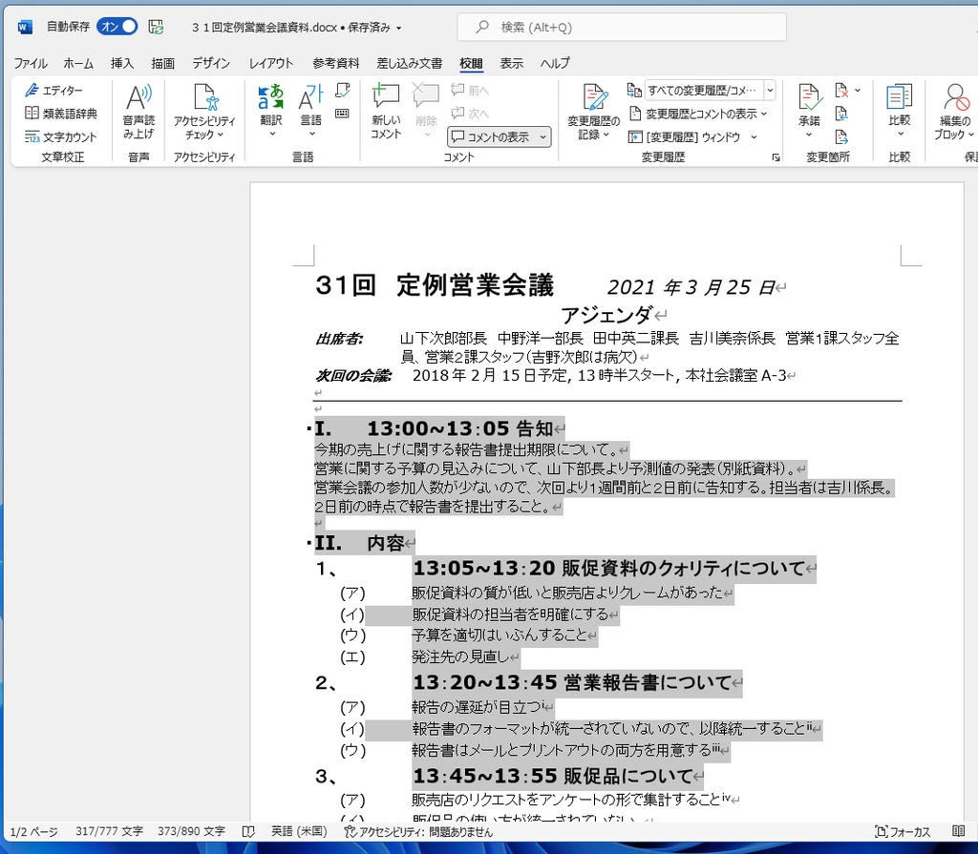The image size is (978, 854).
Task: Click the section heading 13:00~13:05 告知
Action: tap(460, 428)
